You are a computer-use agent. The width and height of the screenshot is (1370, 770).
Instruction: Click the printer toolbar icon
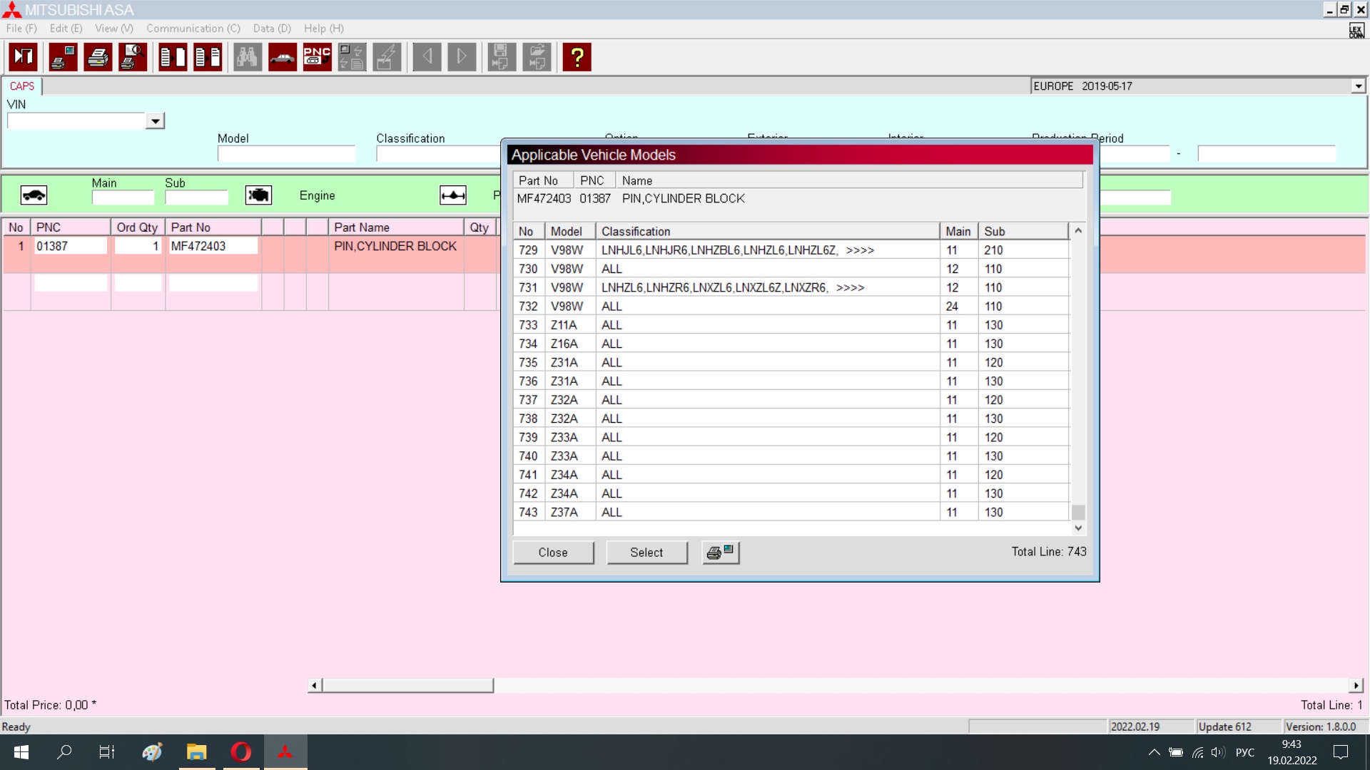pyautogui.click(x=98, y=57)
